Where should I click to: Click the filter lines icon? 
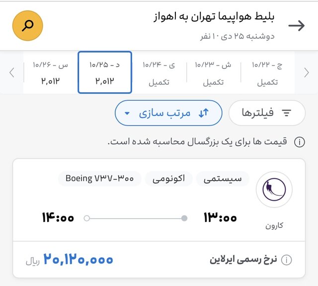tap(287, 113)
